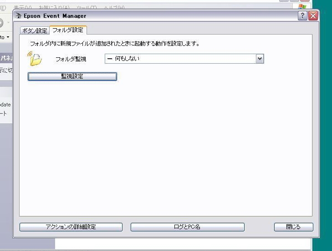Viewport: 332px width, 251px height.
Task: Click the help question mark button
Action: tap(302, 16)
